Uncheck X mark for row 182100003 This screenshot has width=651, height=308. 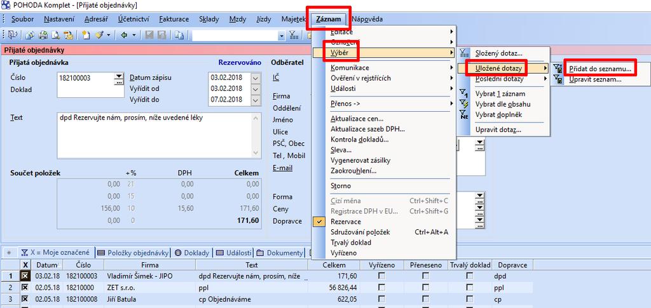pyautogui.click(x=25, y=276)
